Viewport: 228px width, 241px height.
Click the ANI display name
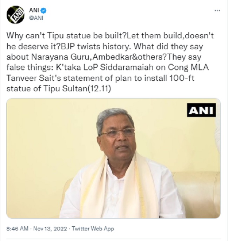34,11
